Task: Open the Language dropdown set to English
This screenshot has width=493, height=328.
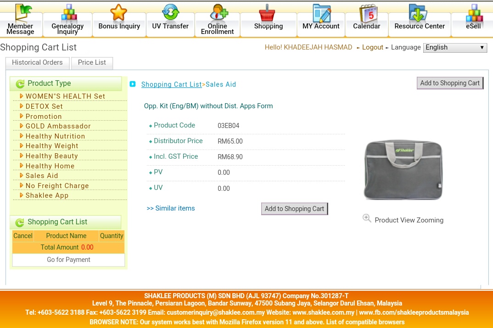Action: [455, 47]
